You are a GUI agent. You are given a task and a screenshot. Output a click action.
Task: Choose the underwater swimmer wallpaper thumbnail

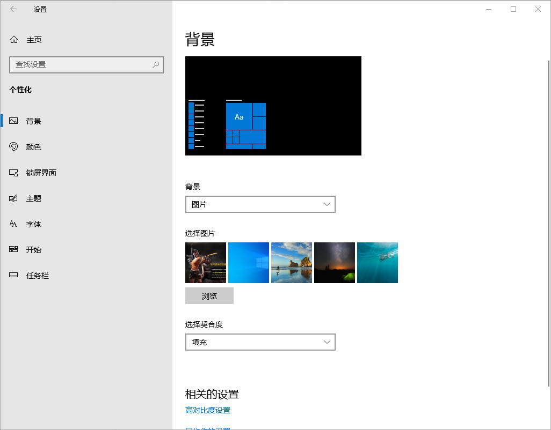377,263
